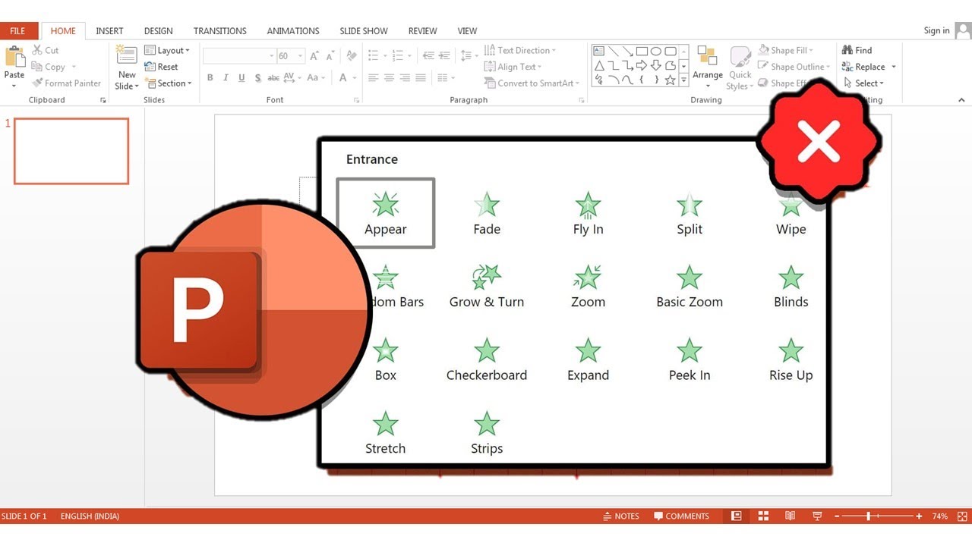Switch to Slide Sorter view icon
The image size is (972, 546).
tap(763, 516)
